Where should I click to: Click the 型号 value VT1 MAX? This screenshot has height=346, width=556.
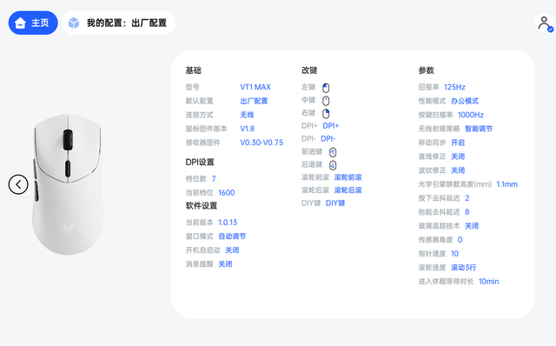[x=255, y=87]
